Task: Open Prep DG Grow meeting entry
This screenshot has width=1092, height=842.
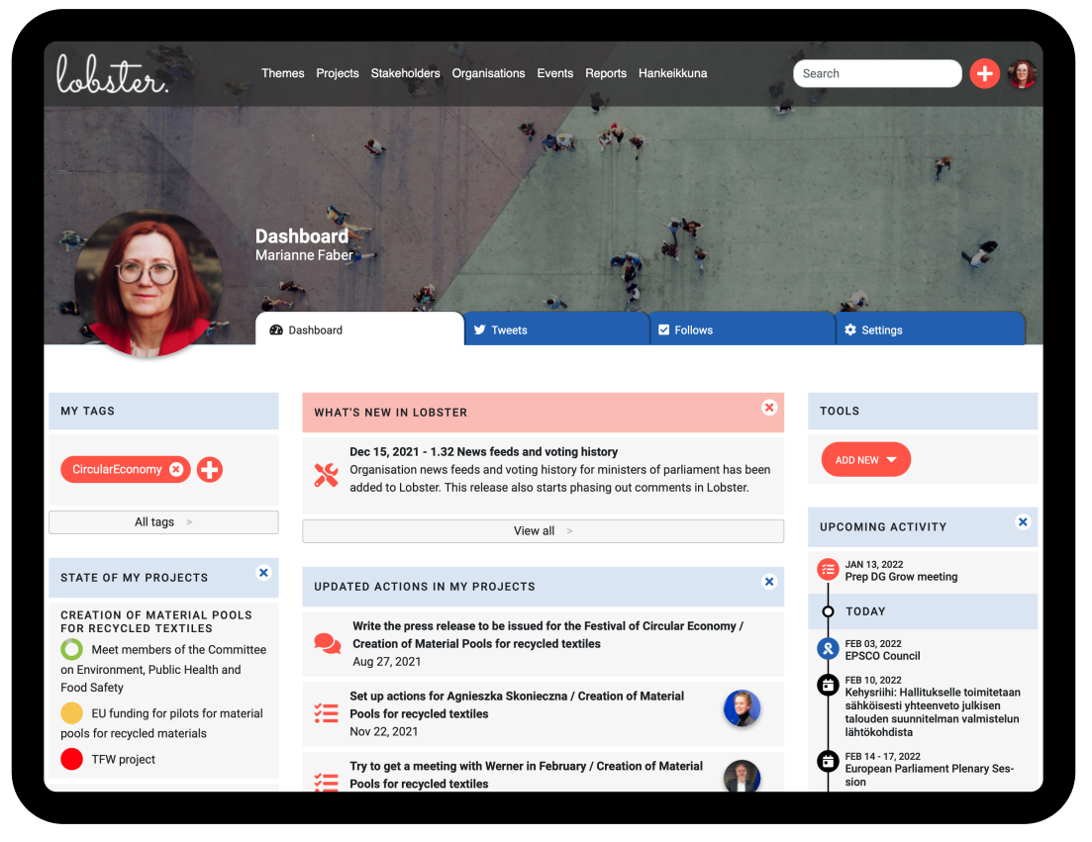Action: 901,577
